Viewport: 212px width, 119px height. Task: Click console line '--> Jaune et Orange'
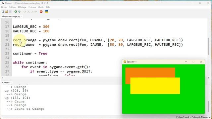(x=25, y=109)
